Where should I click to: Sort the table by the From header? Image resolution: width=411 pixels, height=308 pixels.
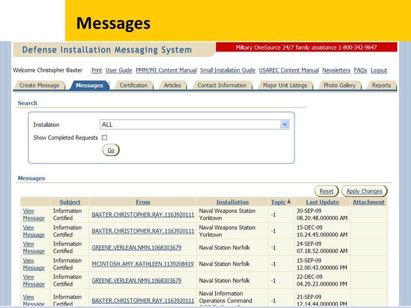click(143, 202)
